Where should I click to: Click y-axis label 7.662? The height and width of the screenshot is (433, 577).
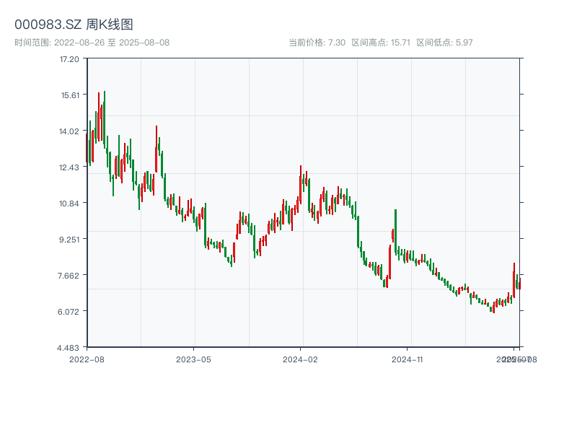69,276
